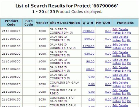Image resolution: width=139 pixels, height=107 pixels.
Task: Open Bin for product 2110200150
Action: (x=124, y=101)
